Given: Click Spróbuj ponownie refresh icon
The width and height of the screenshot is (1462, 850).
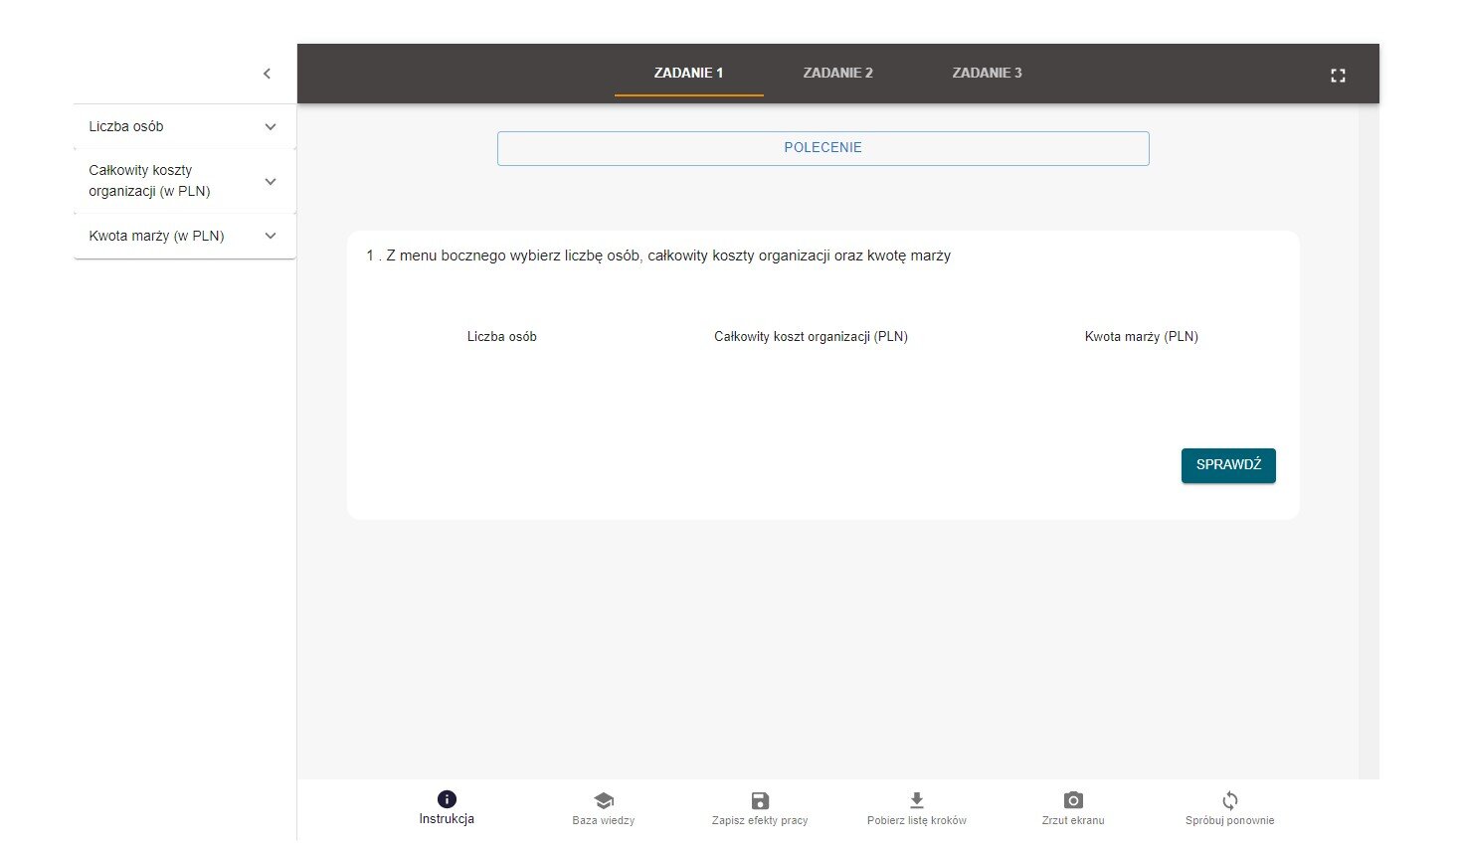Looking at the screenshot, I should pyautogui.click(x=1230, y=800).
